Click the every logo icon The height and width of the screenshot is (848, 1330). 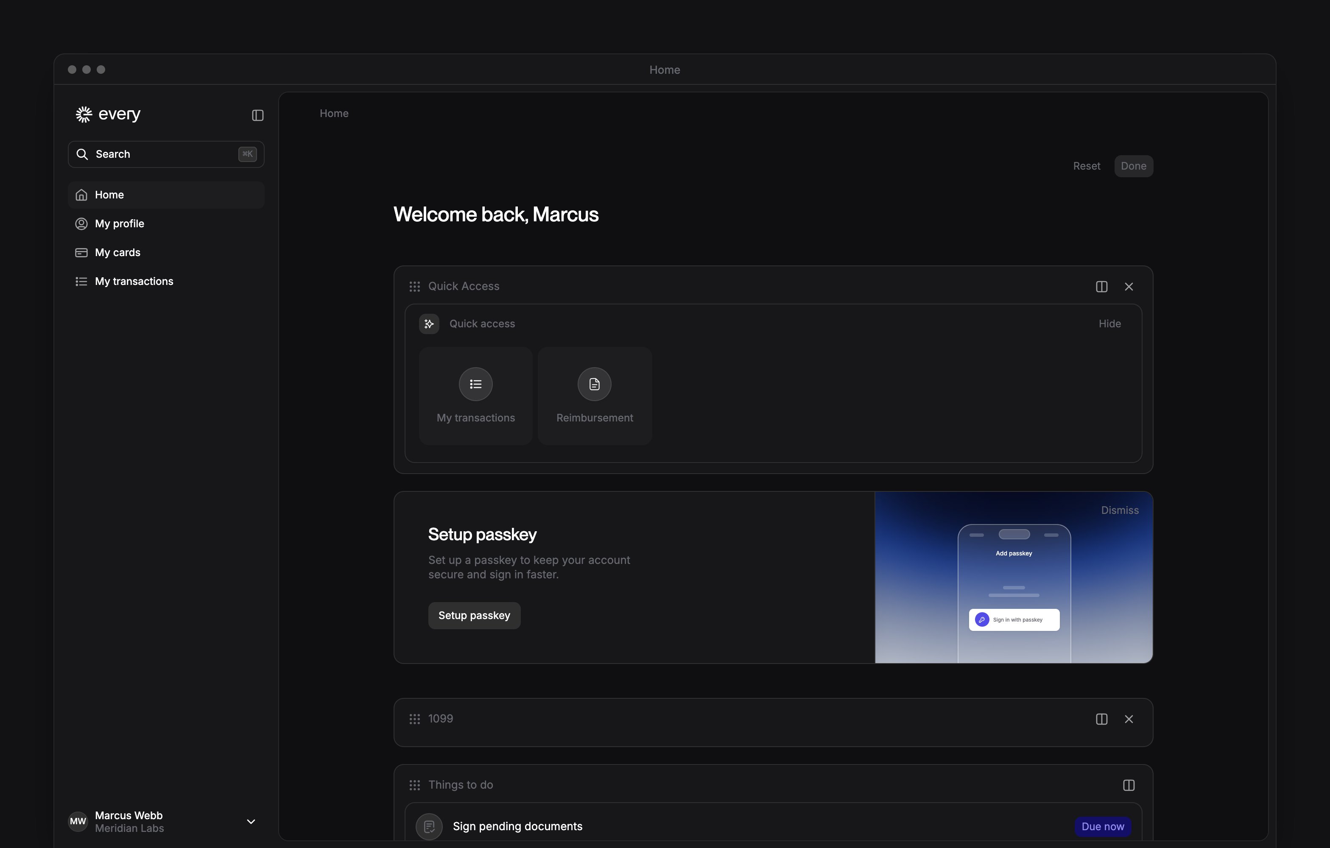pyautogui.click(x=84, y=114)
